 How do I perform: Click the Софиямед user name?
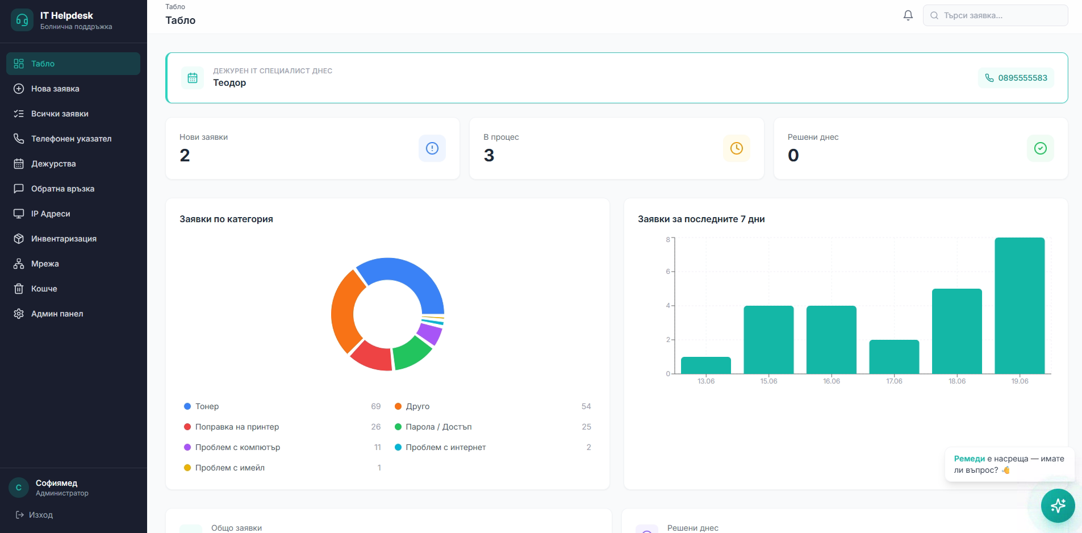[56, 483]
